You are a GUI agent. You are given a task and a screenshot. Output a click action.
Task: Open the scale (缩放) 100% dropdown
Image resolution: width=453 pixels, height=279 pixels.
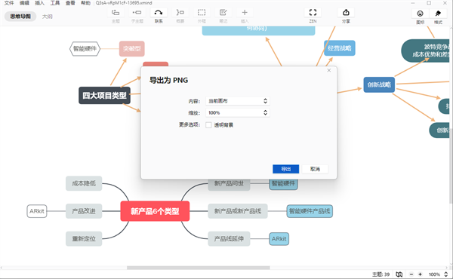238,113
